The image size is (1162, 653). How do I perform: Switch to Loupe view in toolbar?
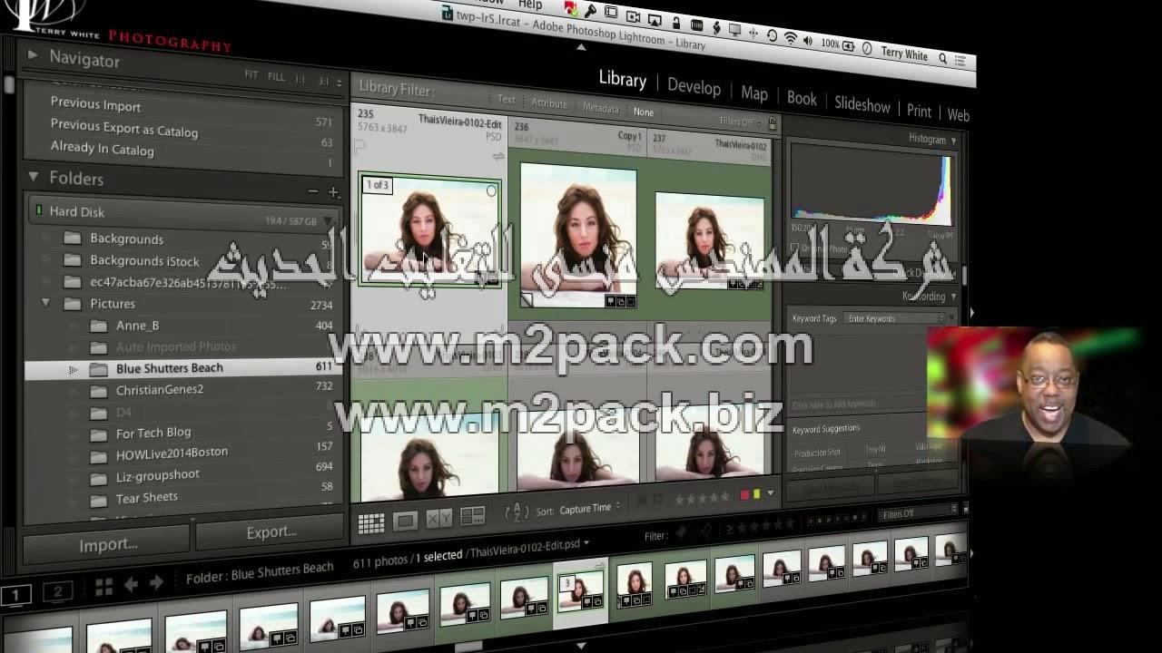(x=405, y=521)
